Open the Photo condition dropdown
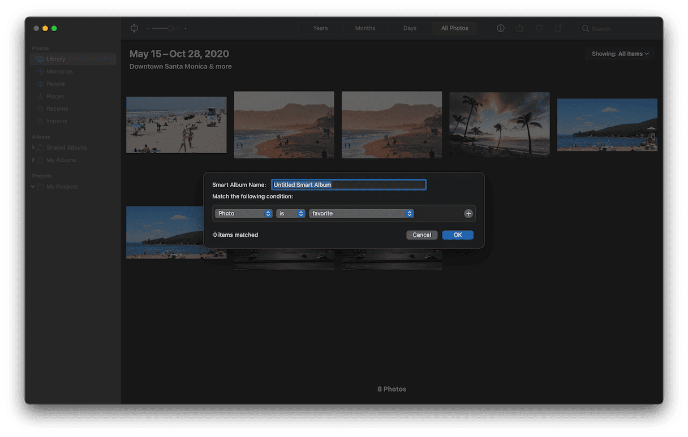This screenshot has width=688, height=437. pos(244,214)
